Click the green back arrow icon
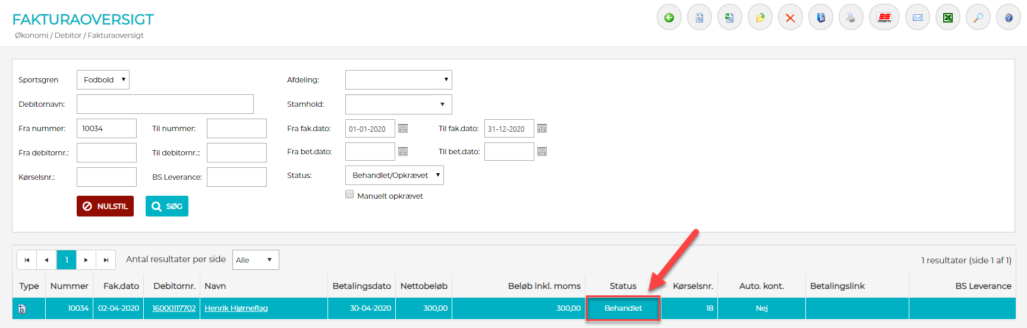1027x328 pixels. [669, 18]
